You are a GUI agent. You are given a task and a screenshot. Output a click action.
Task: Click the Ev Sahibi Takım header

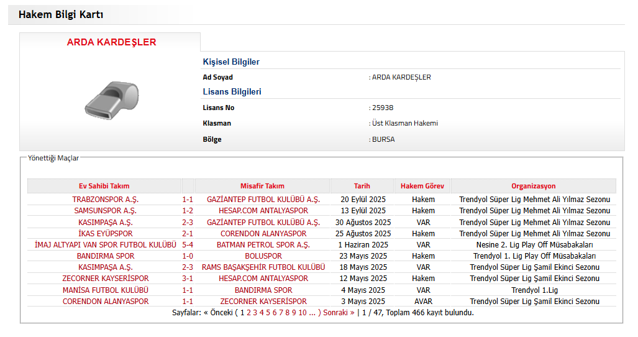coord(104,186)
